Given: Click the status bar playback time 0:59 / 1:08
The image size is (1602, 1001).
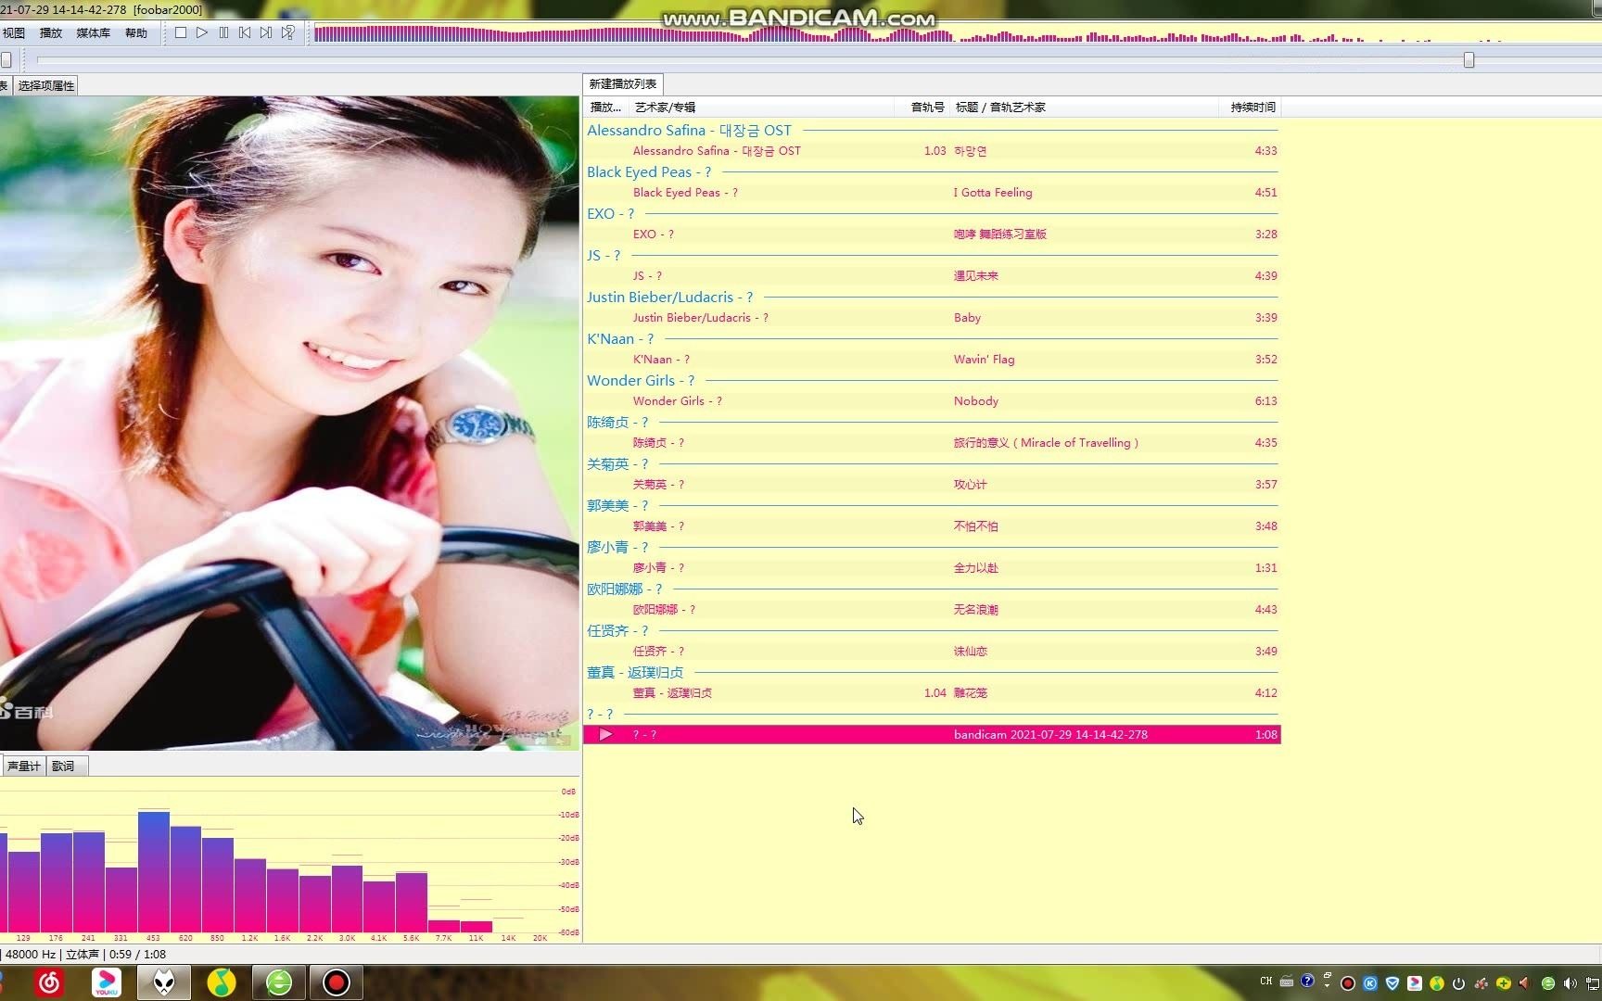Looking at the screenshot, I should [x=137, y=954].
